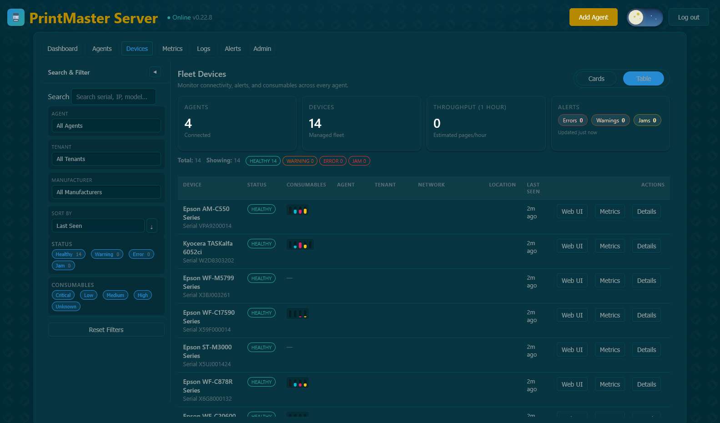
Task: Click consumables ink bars for Epson AM-C550
Action: click(297, 210)
